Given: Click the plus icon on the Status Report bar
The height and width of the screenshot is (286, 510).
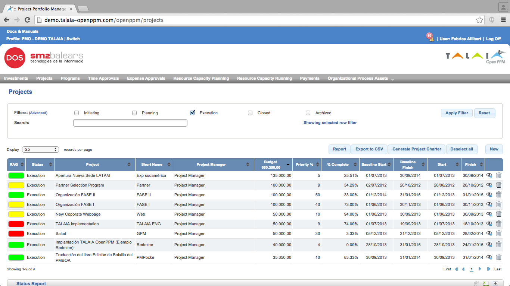Looking at the screenshot, I should pos(495,283).
